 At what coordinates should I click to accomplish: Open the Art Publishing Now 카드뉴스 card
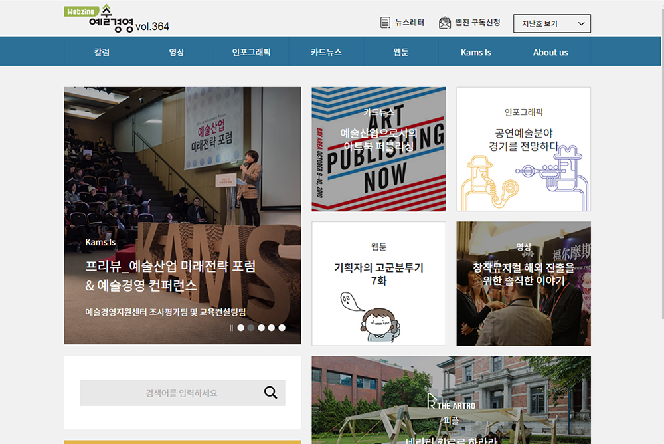(x=378, y=150)
